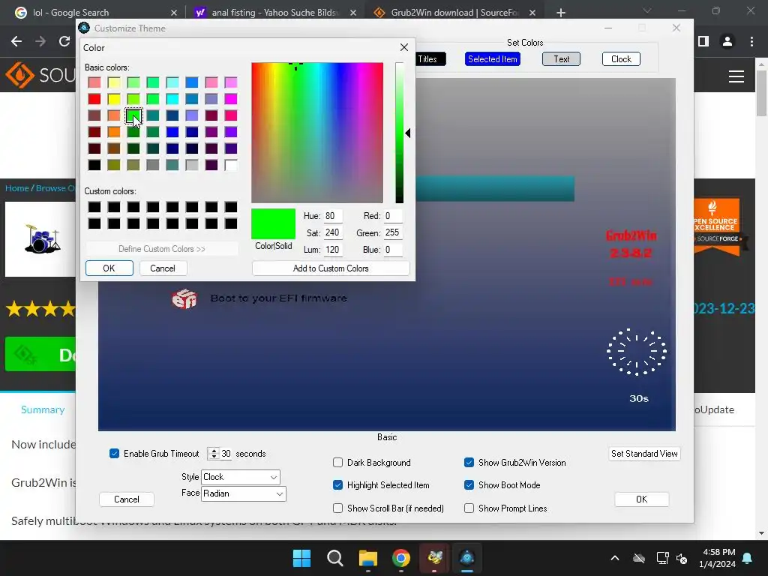This screenshot has width=768, height=576.
Task: Open a new Chrome tab with plus
Action: [x=561, y=13]
